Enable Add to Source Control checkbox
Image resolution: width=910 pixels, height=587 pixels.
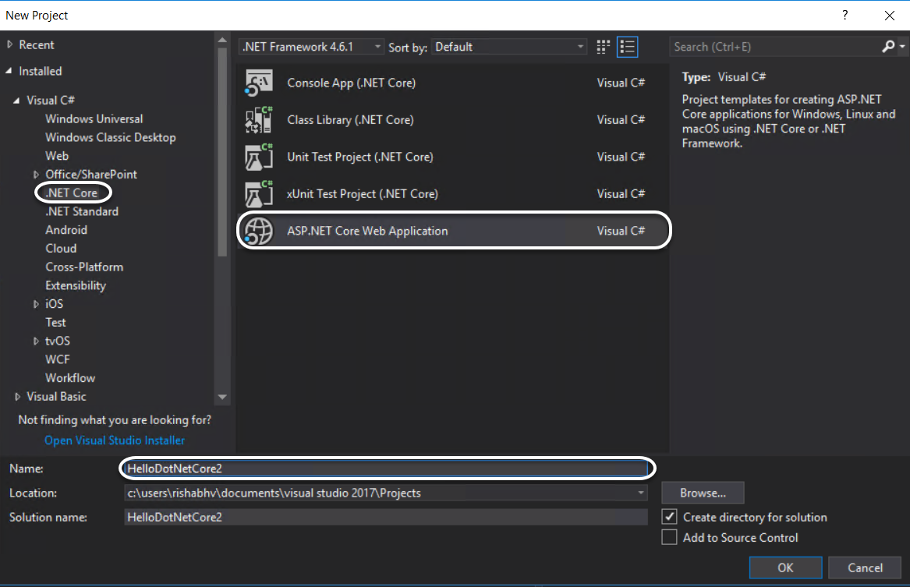pos(669,537)
